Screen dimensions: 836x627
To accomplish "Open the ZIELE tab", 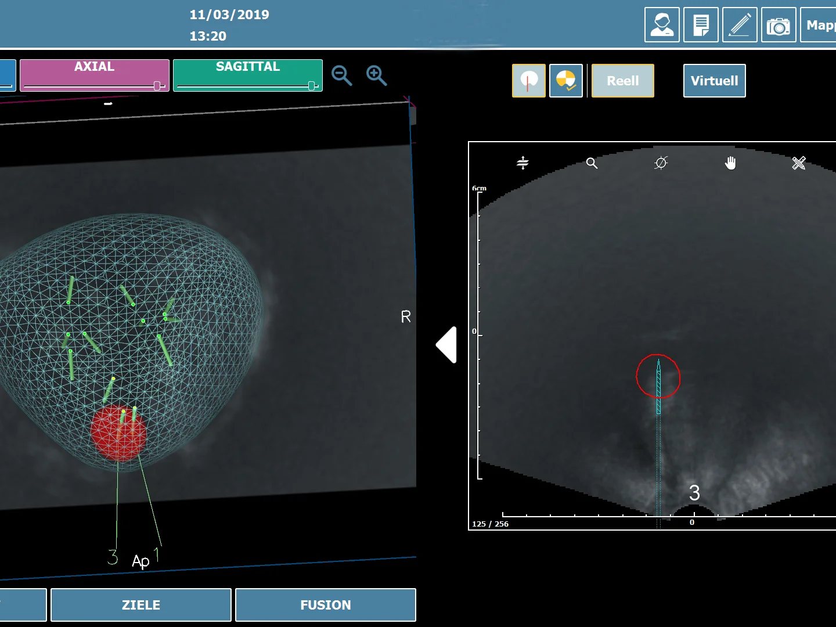I will (141, 605).
